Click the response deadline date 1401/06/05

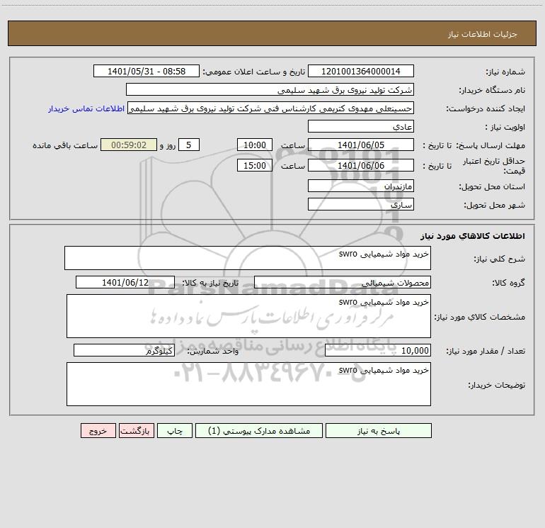coord(361,145)
